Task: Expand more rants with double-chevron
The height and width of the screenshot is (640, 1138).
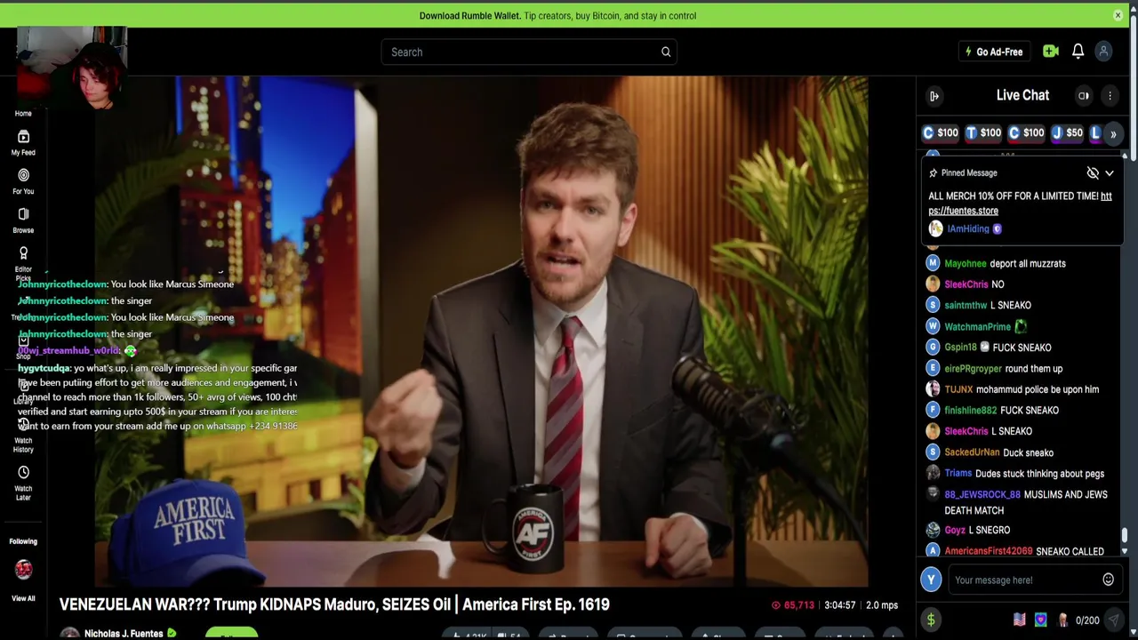Action: (1113, 134)
